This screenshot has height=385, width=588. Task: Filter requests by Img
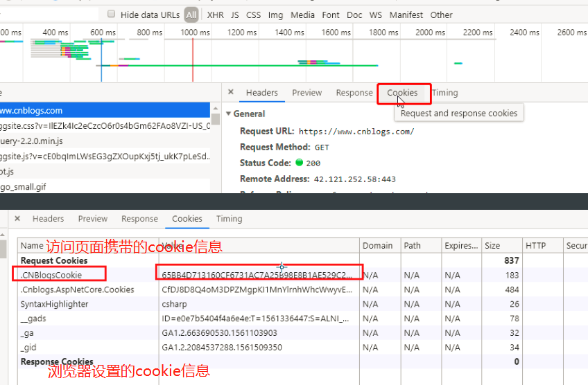coord(276,15)
